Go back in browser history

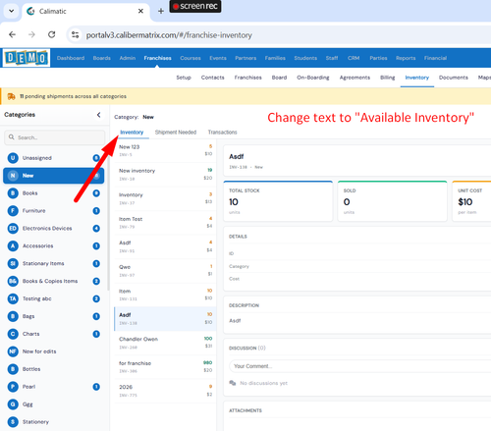coord(13,34)
